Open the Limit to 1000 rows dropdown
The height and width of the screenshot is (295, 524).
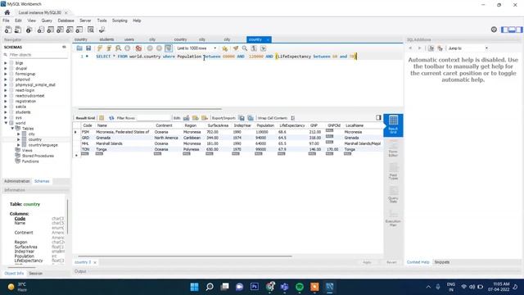coord(196,48)
